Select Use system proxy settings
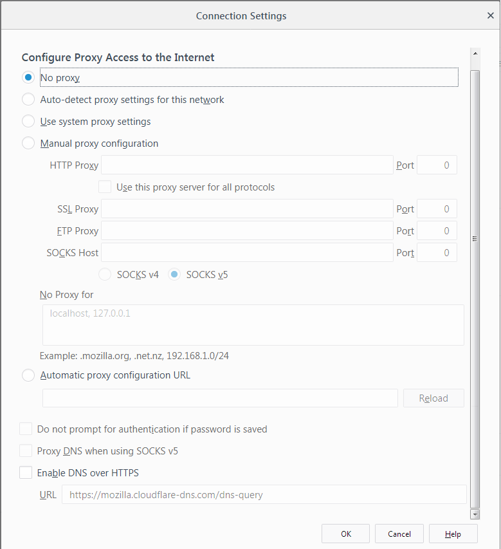This screenshot has width=501, height=549. pos(28,121)
